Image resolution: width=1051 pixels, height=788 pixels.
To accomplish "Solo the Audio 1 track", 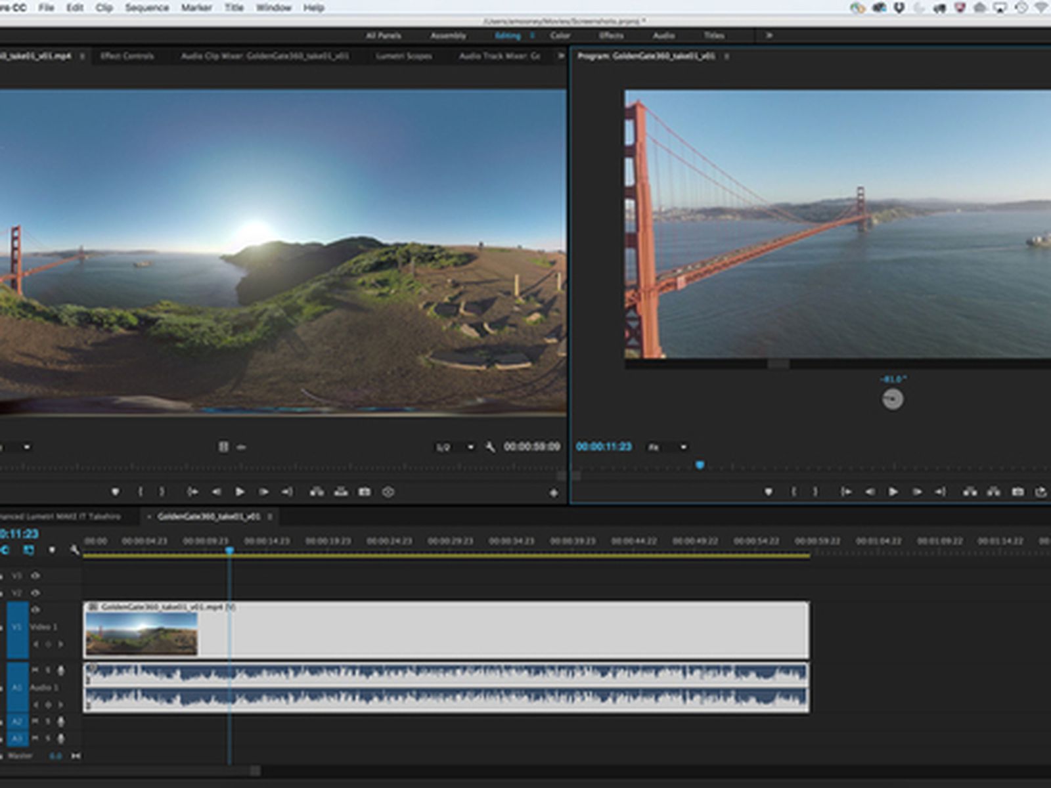I will (48, 670).
